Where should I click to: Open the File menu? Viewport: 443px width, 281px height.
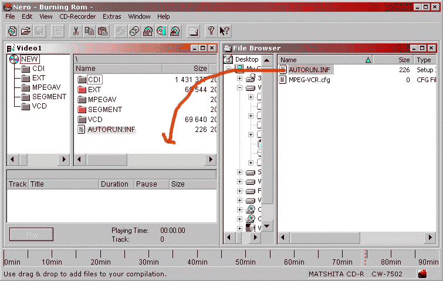click(10, 16)
